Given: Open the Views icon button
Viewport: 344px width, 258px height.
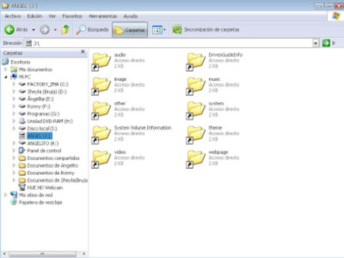Looking at the screenshot, I should click(x=157, y=30).
